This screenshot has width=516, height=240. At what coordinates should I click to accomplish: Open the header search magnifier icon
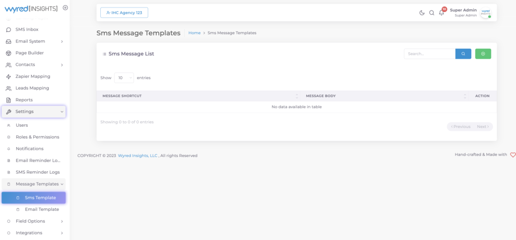pyautogui.click(x=432, y=13)
